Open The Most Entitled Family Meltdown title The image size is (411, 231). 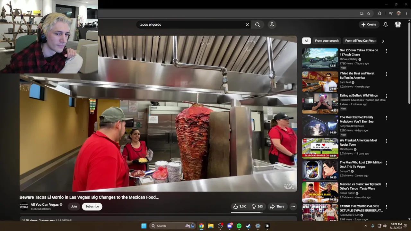click(356, 120)
